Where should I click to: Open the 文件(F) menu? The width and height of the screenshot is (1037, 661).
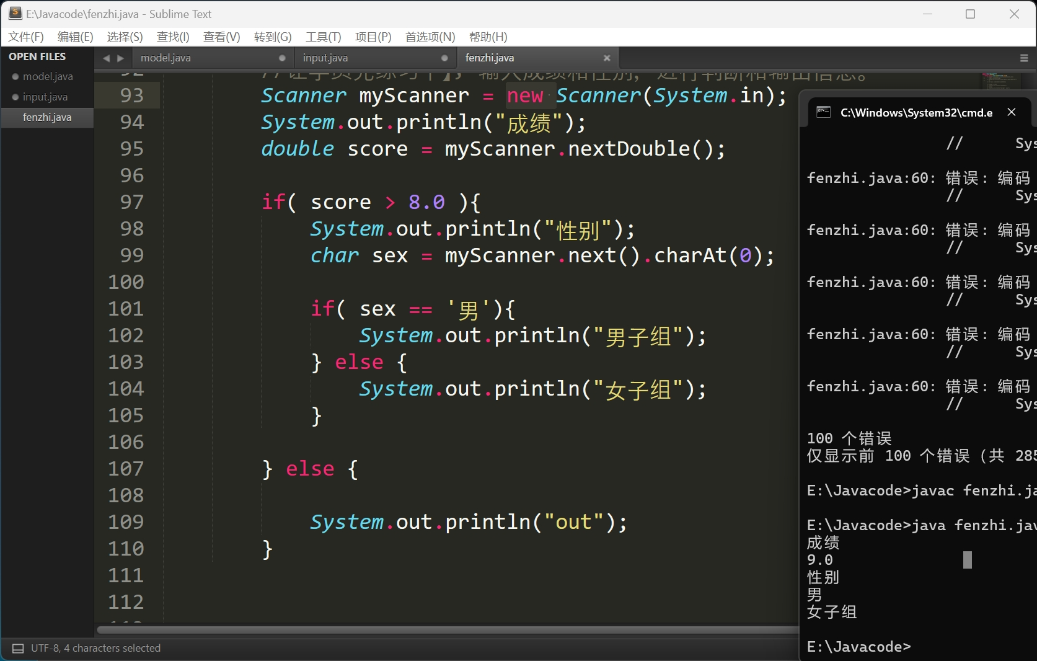coord(26,37)
